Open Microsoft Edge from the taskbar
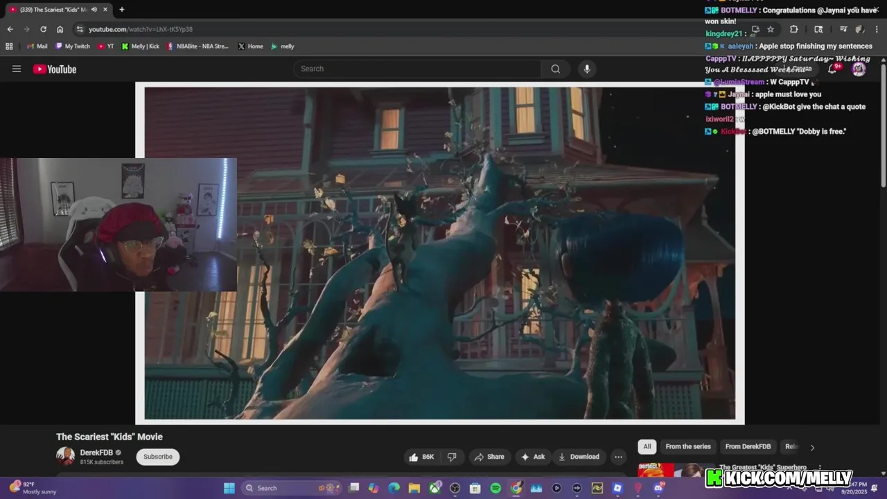The height and width of the screenshot is (499, 887). point(394,488)
